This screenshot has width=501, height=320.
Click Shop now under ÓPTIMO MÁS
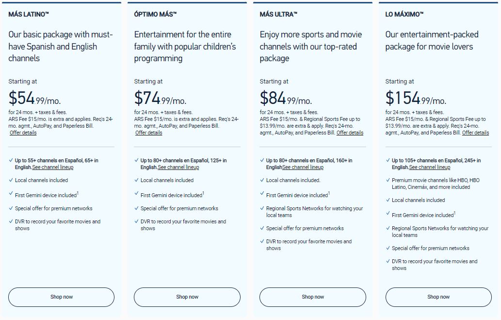tap(186, 297)
